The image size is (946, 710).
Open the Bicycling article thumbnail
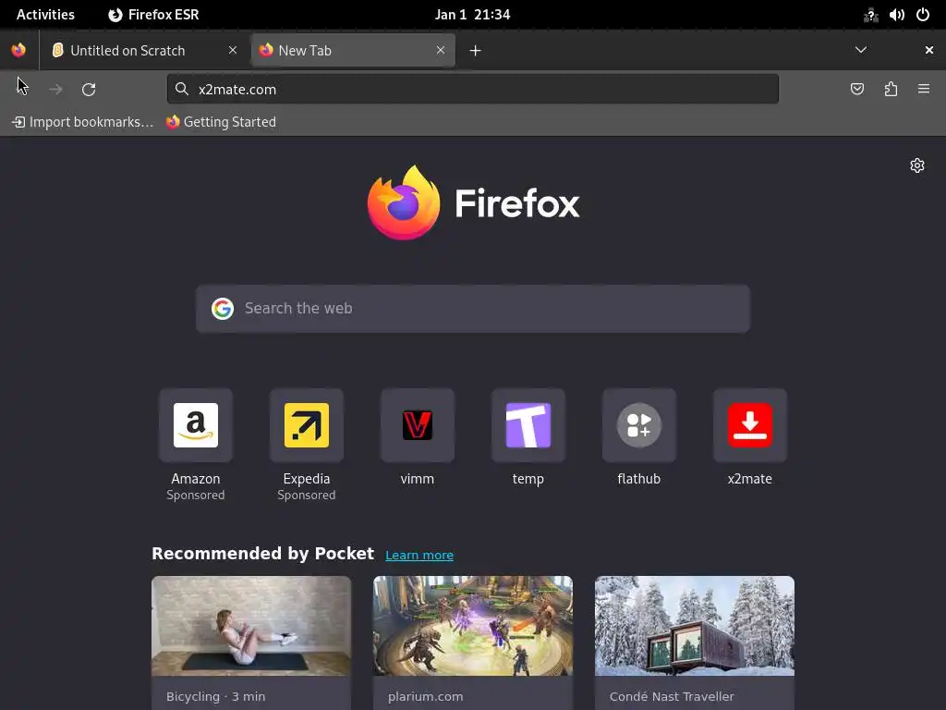[251, 626]
